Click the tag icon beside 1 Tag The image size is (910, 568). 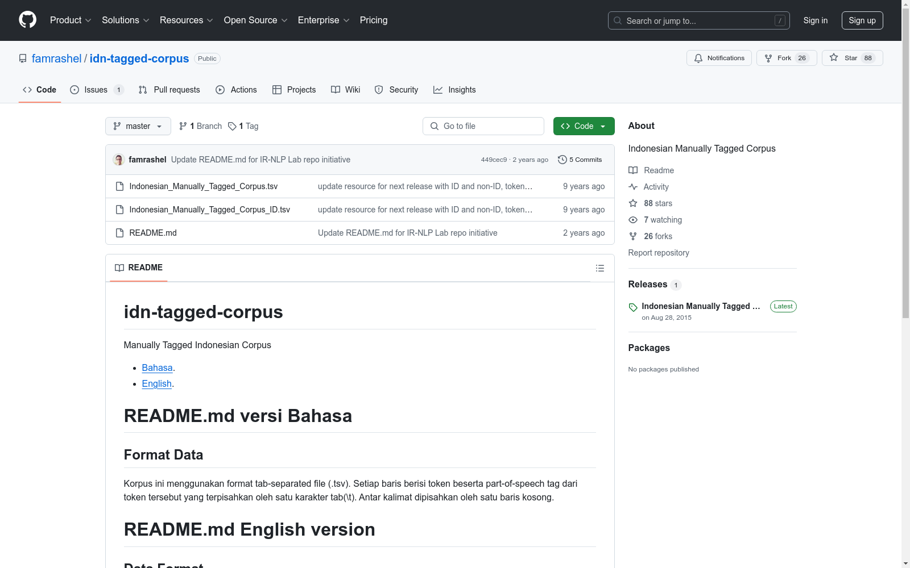[232, 126]
